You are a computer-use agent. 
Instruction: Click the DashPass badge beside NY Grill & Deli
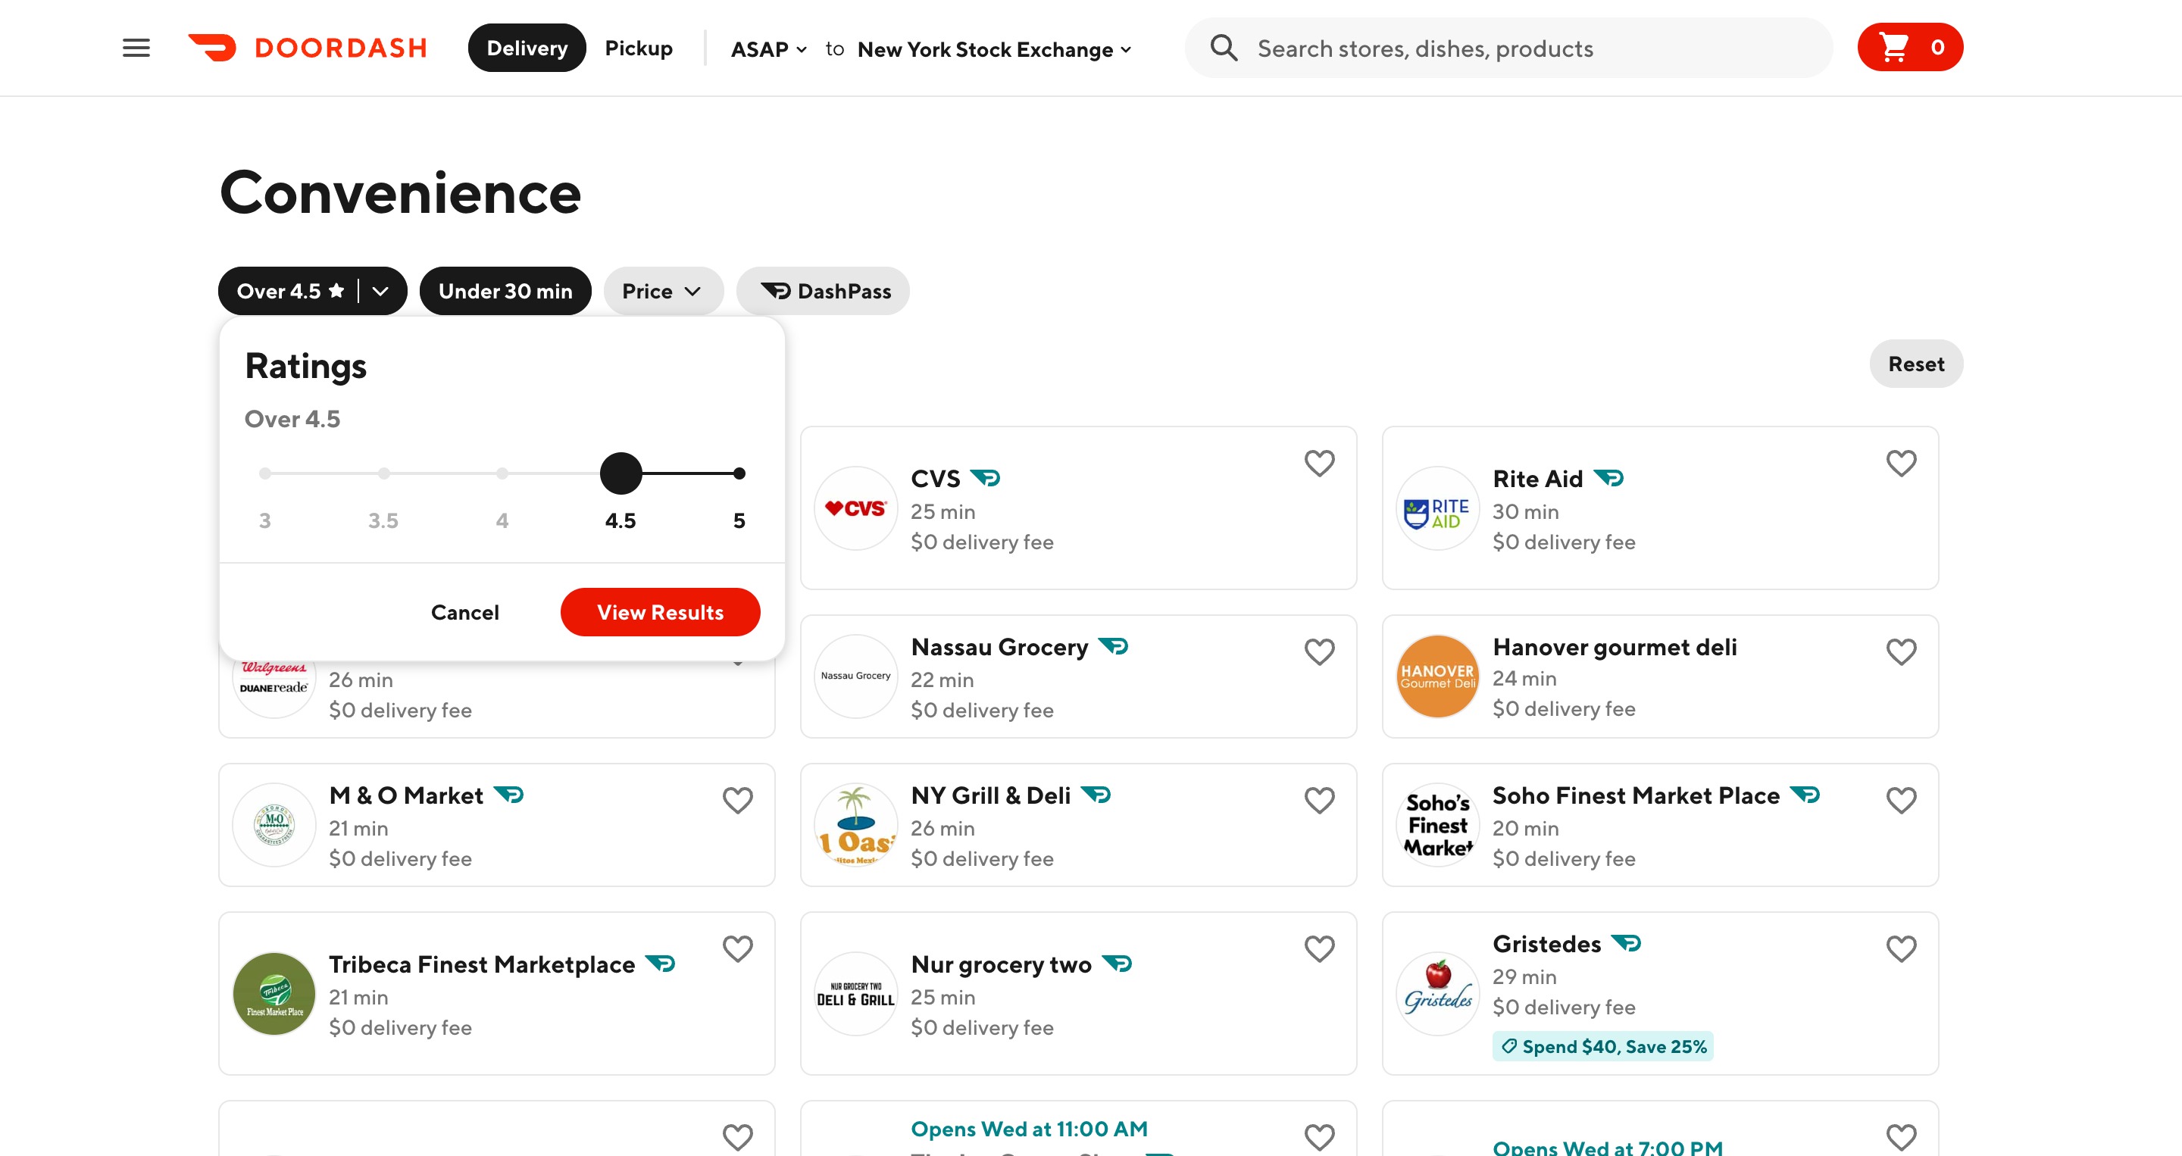pos(1096,795)
